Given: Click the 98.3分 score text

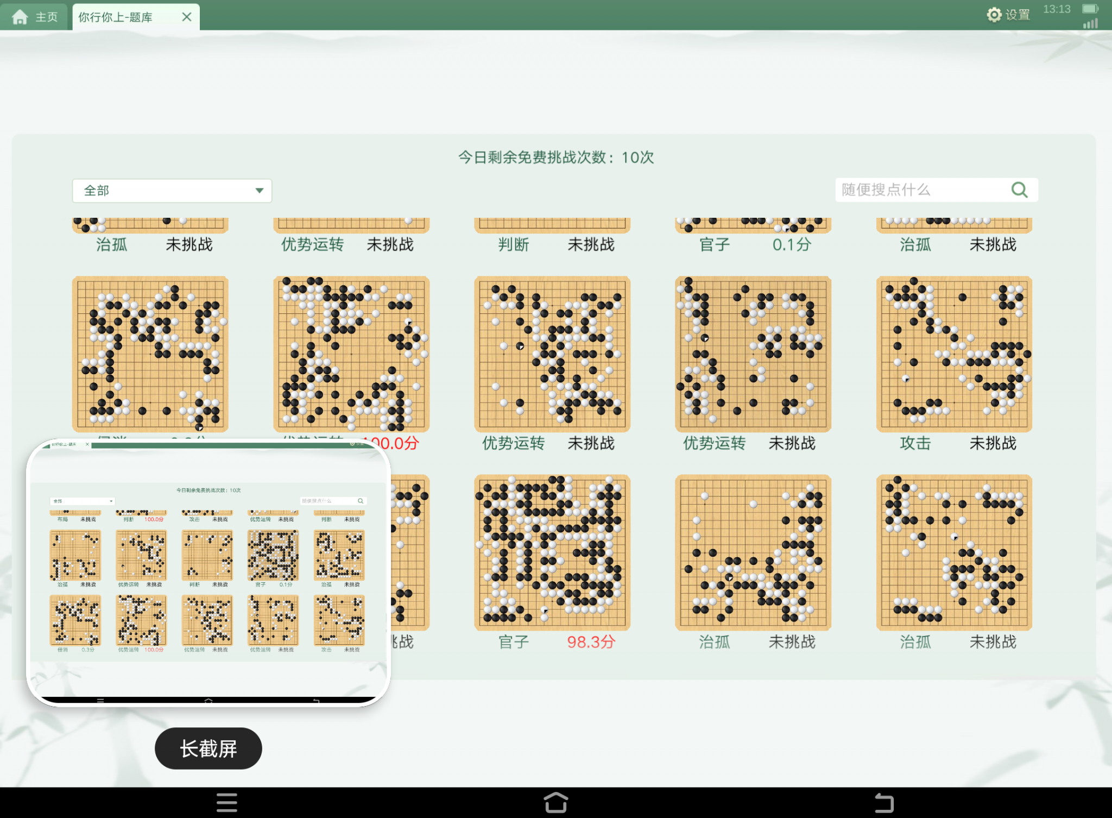Looking at the screenshot, I should pyautogui.click(x=591, y=642).
